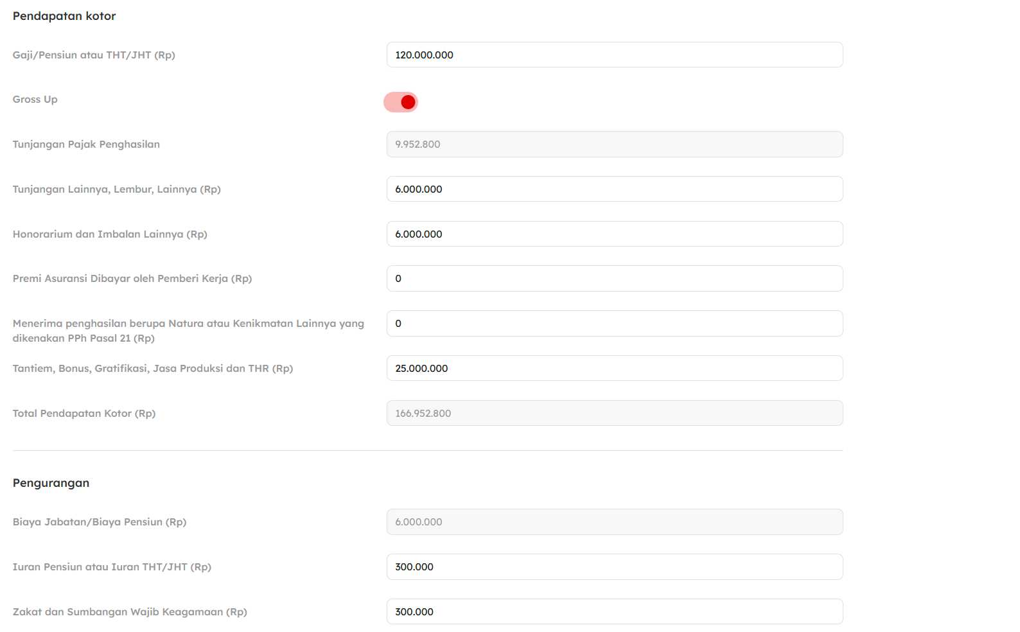This screenshot has height=632, width=1020.
Task: Click the Zakat dan Sumbangan Wajib input field
Action: (614, 612)
